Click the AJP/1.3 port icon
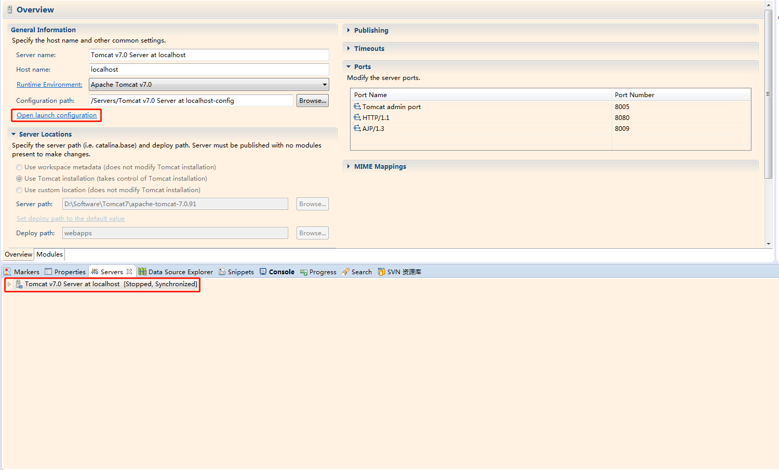Screen dimensions: 779x470 point(357,128)
